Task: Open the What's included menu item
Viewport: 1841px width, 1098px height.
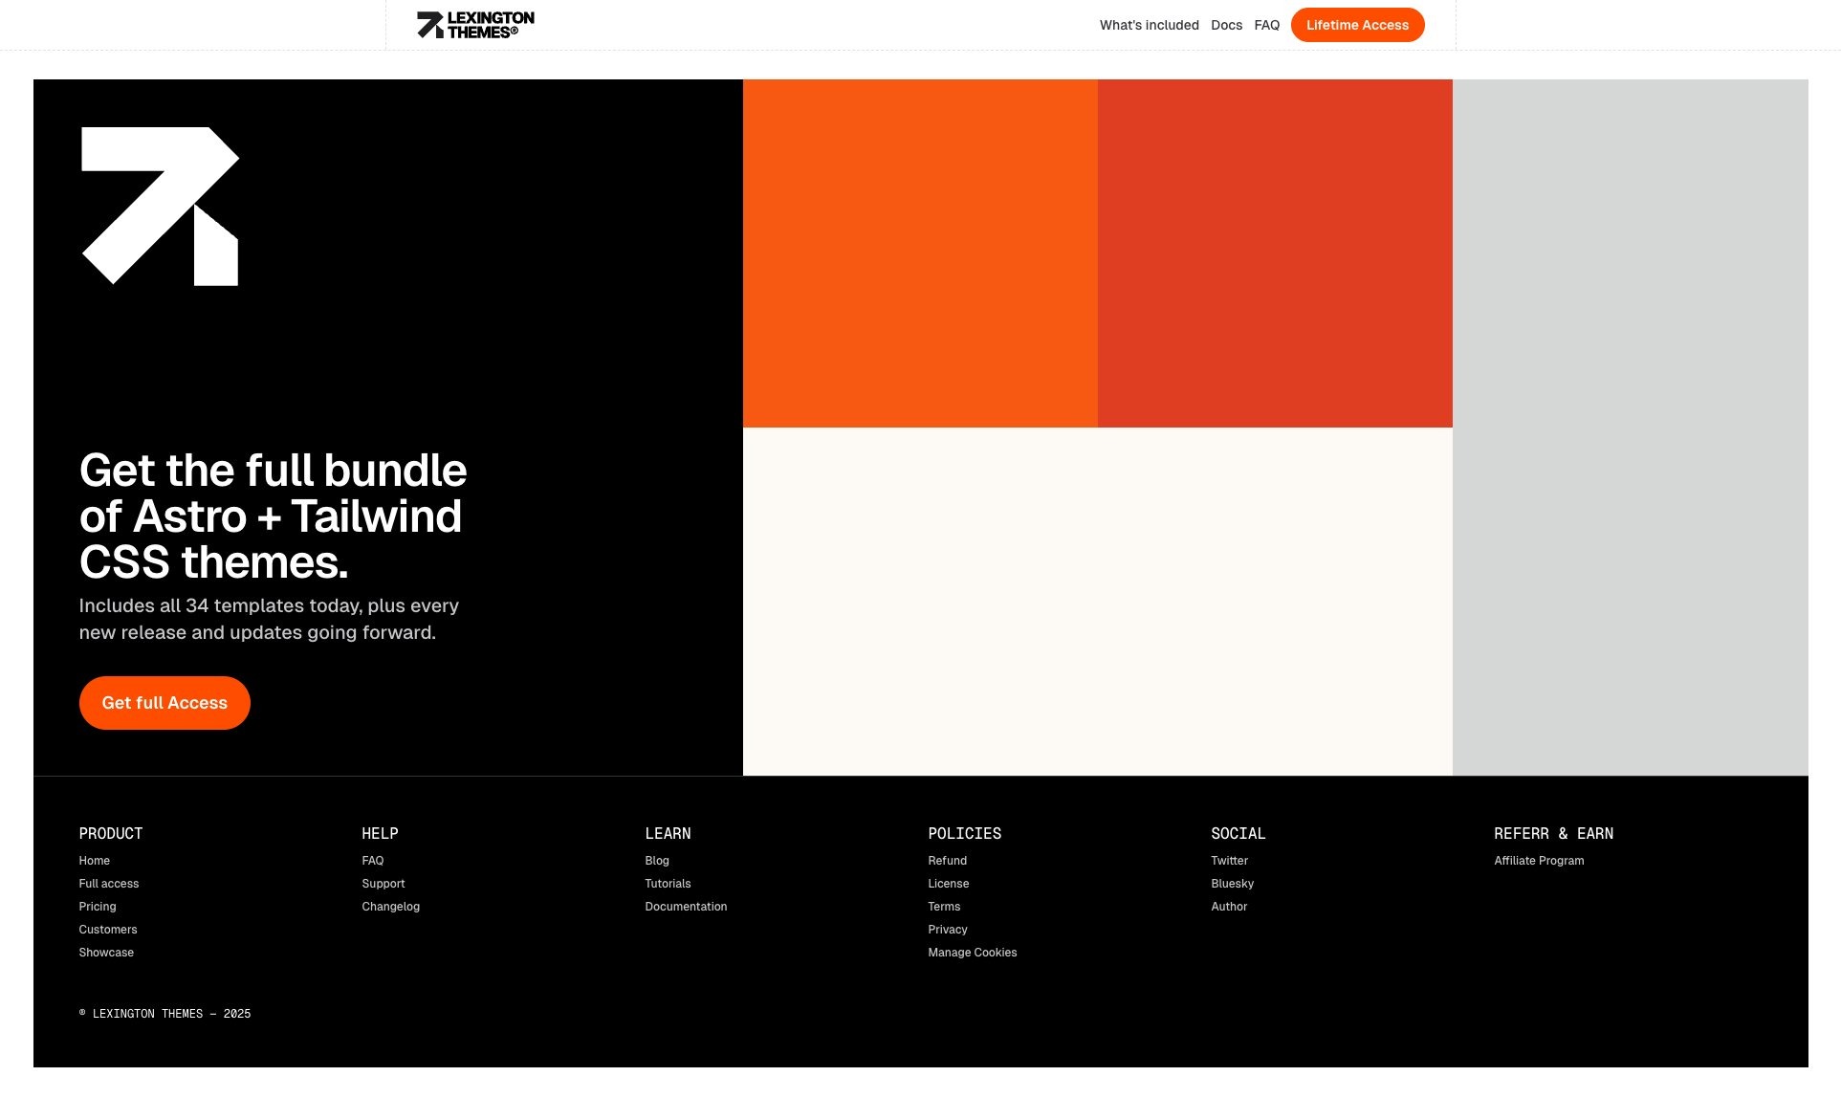Action: click(x=1149, y=25)
